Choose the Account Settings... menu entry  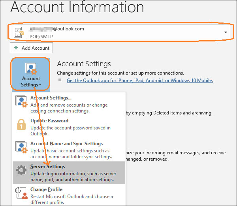click(x=69, y=104)
